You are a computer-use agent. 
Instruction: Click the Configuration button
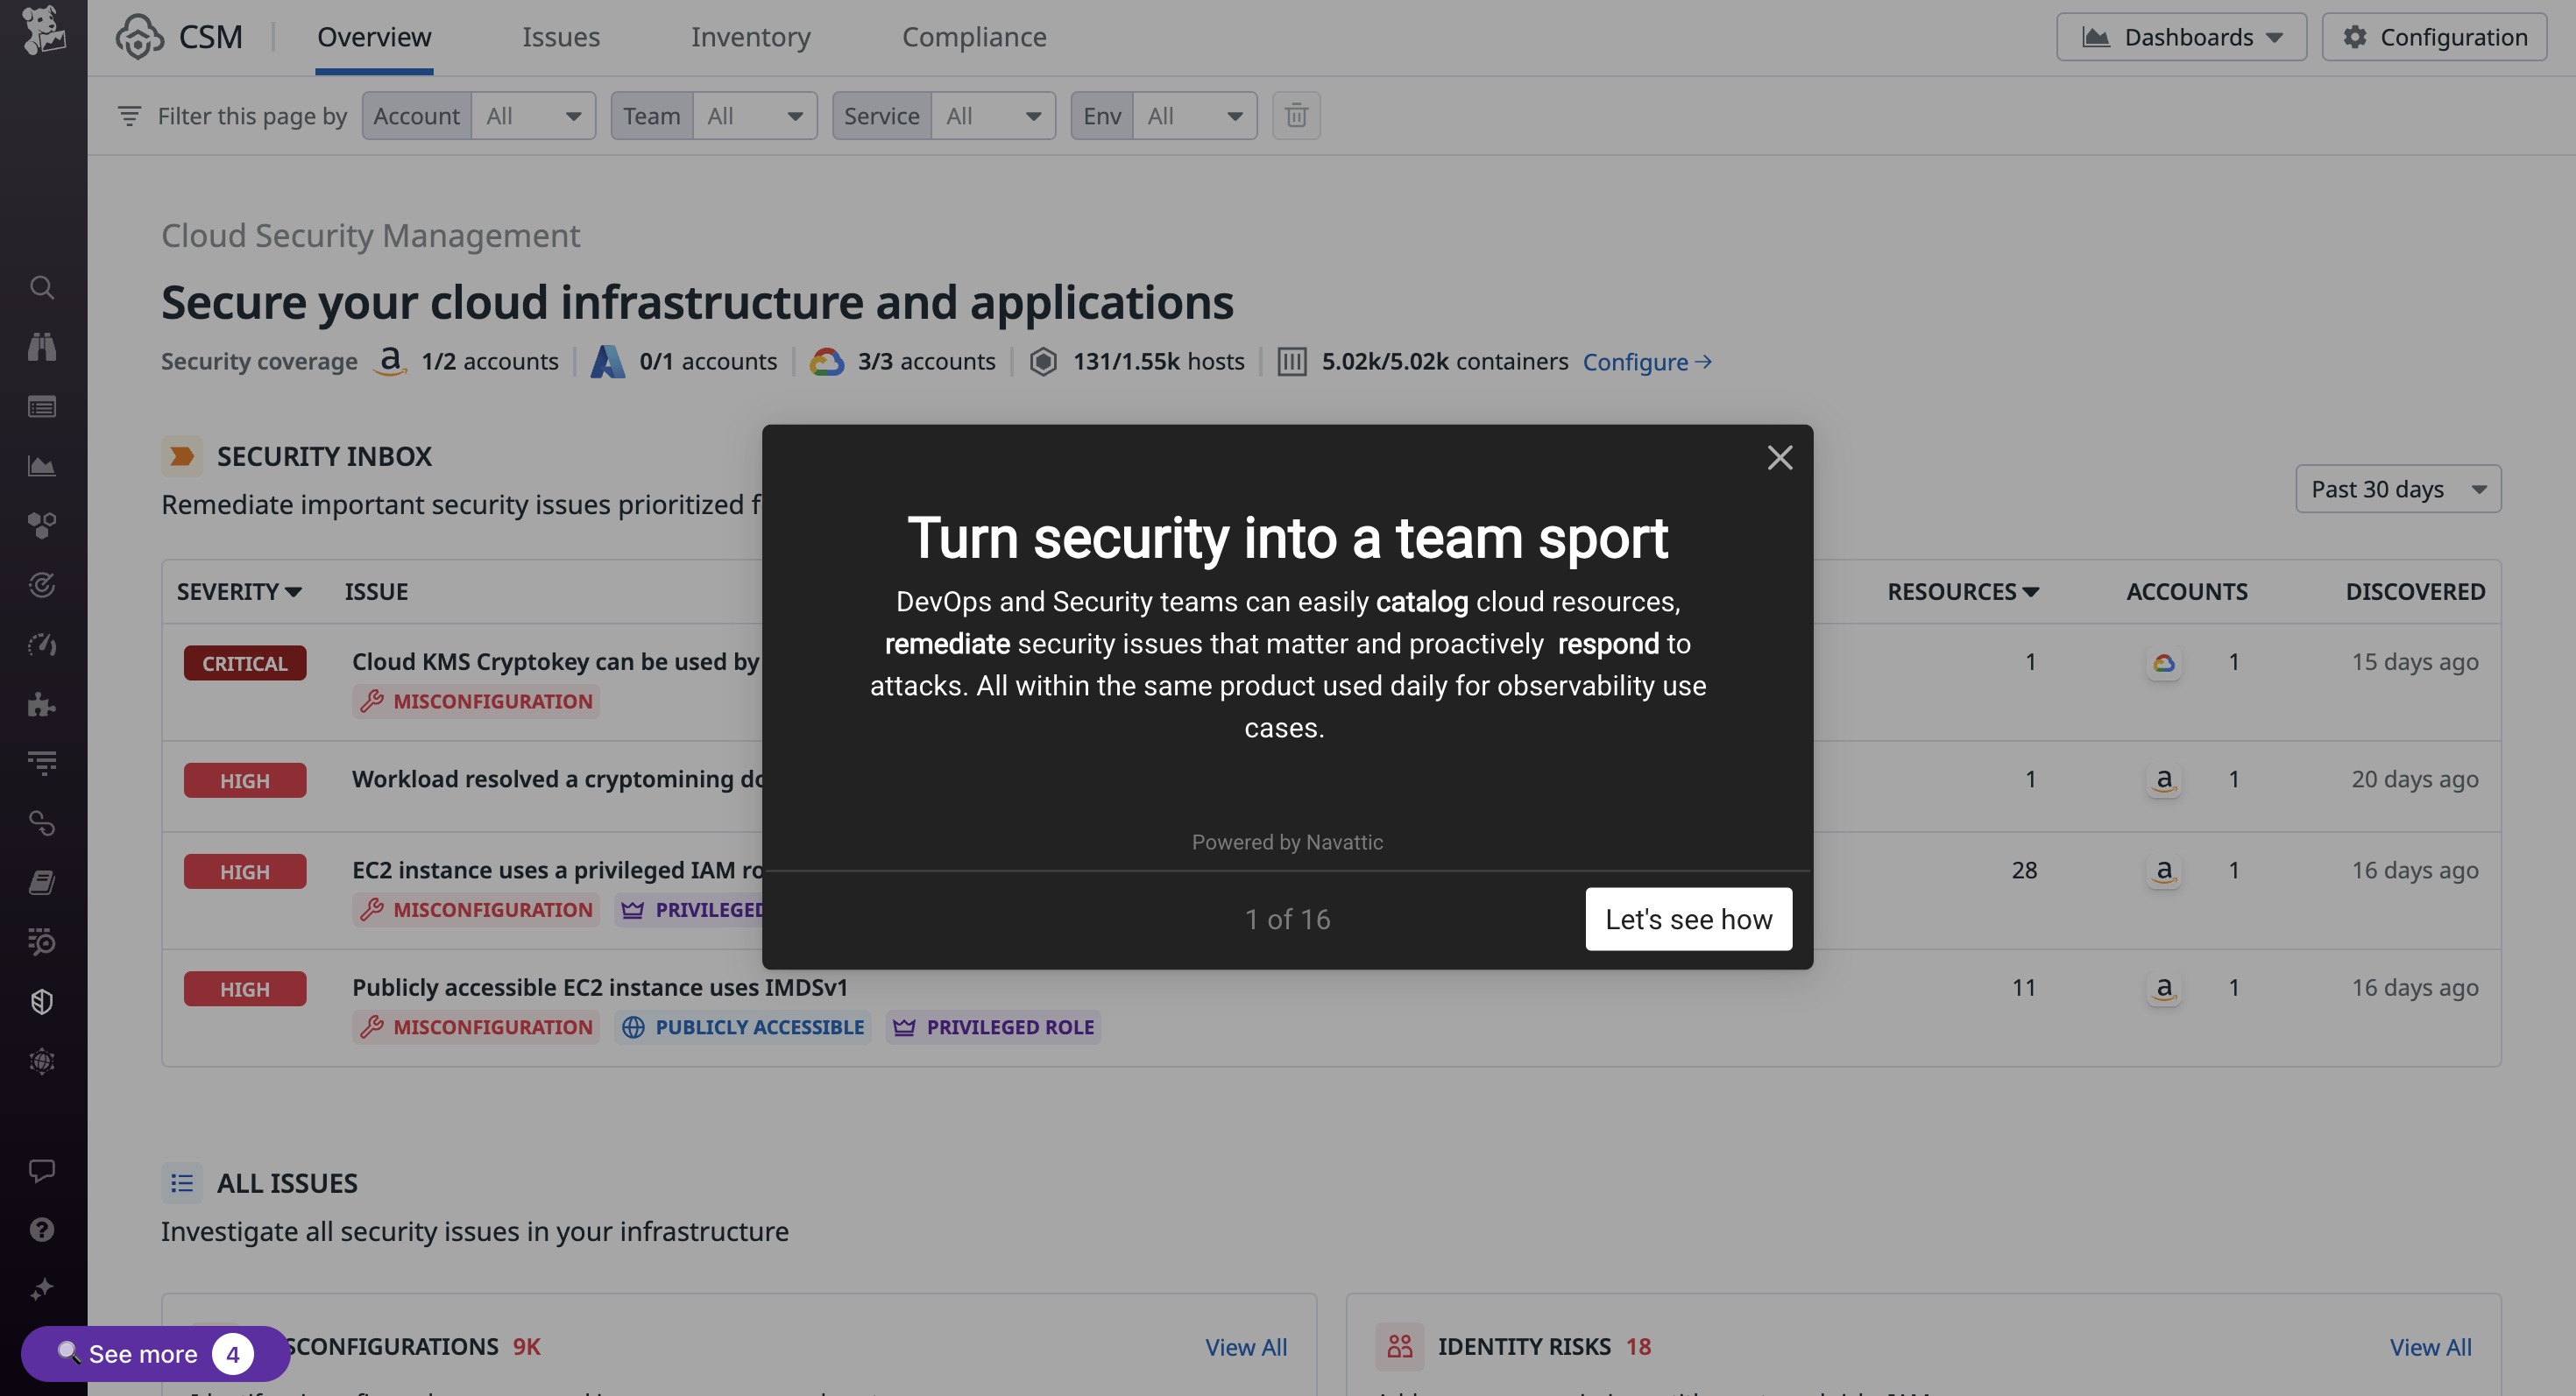tap(2434, 37)
